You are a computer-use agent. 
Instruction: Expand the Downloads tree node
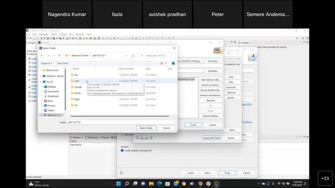(x=42, y=96)
